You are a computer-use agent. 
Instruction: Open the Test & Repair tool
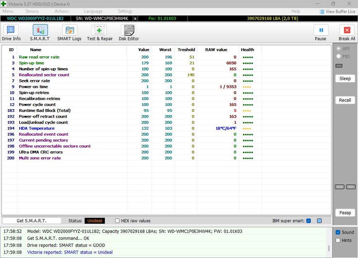pyautogui.click(x=100, y=33)
